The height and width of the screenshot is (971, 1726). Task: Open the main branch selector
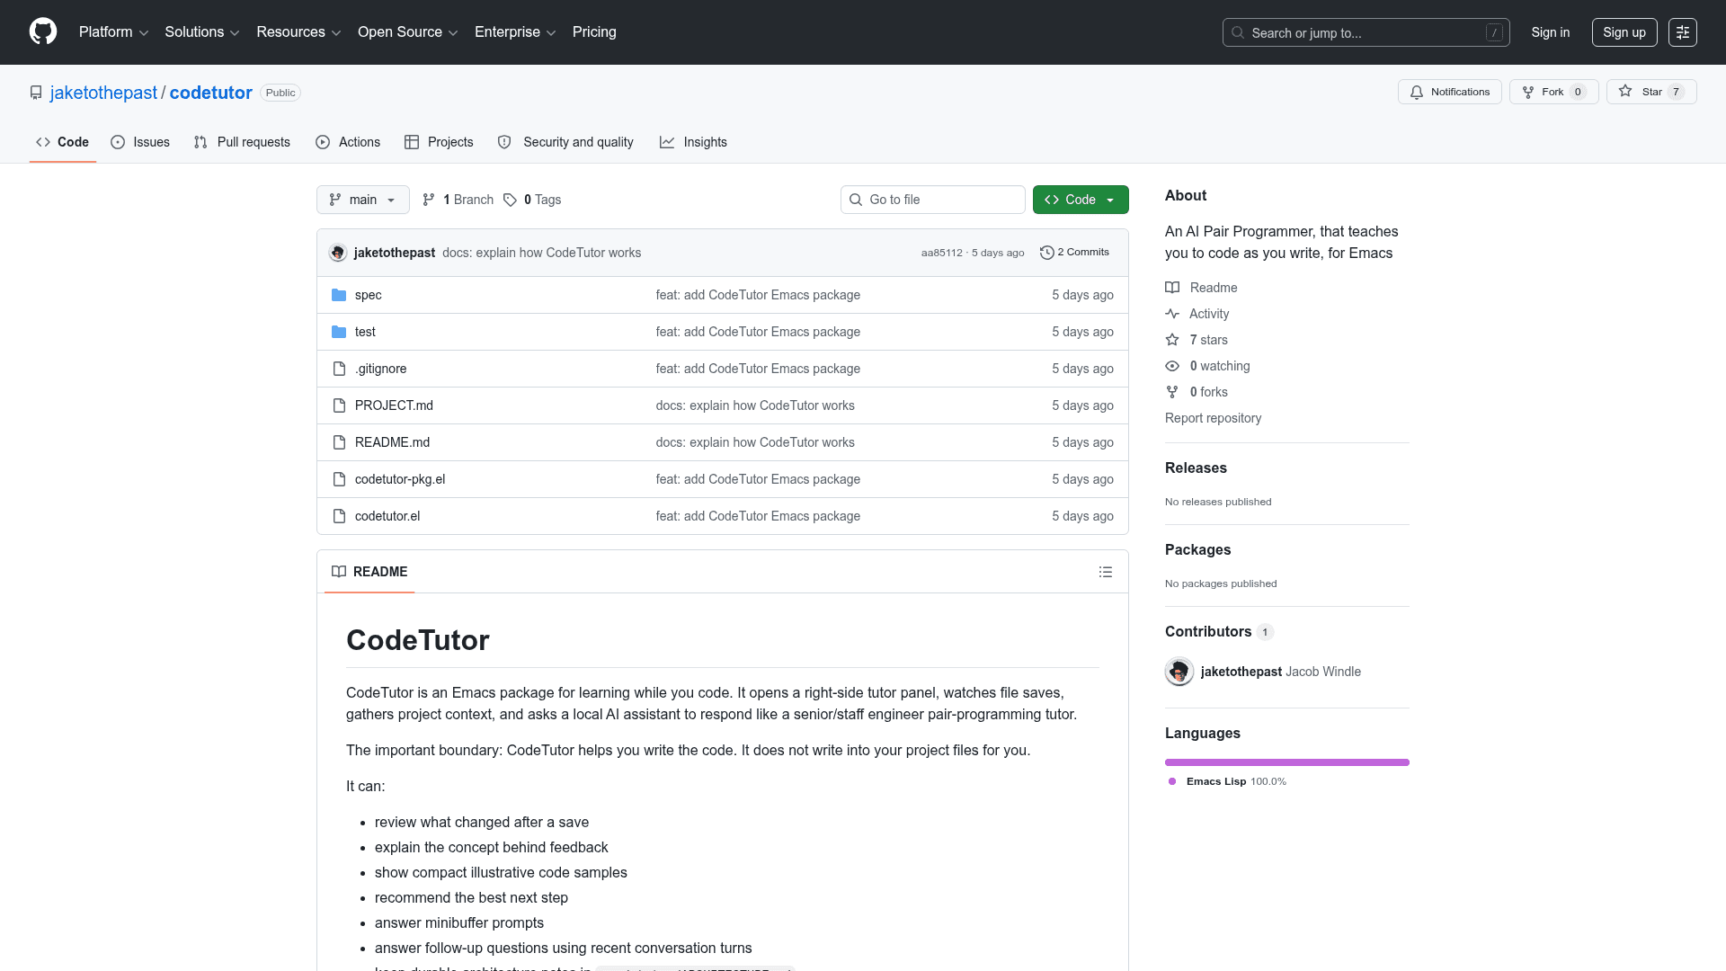[363, 200]
